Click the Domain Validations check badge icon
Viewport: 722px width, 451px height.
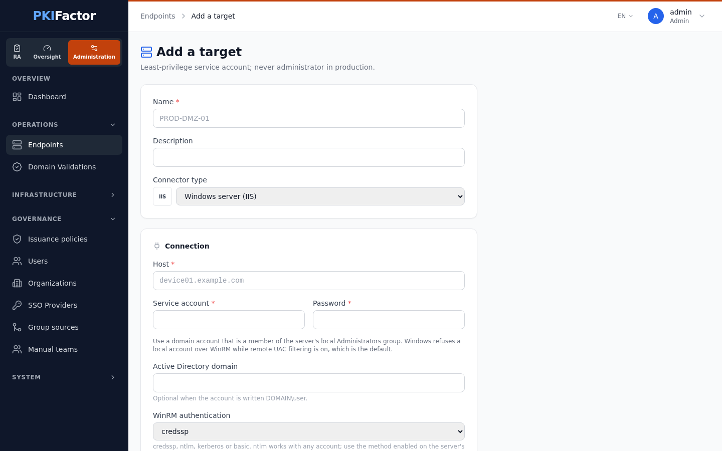(x=17, y=167)
